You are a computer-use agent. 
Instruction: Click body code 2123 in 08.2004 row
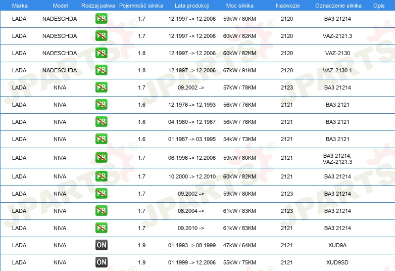(287, 211)
